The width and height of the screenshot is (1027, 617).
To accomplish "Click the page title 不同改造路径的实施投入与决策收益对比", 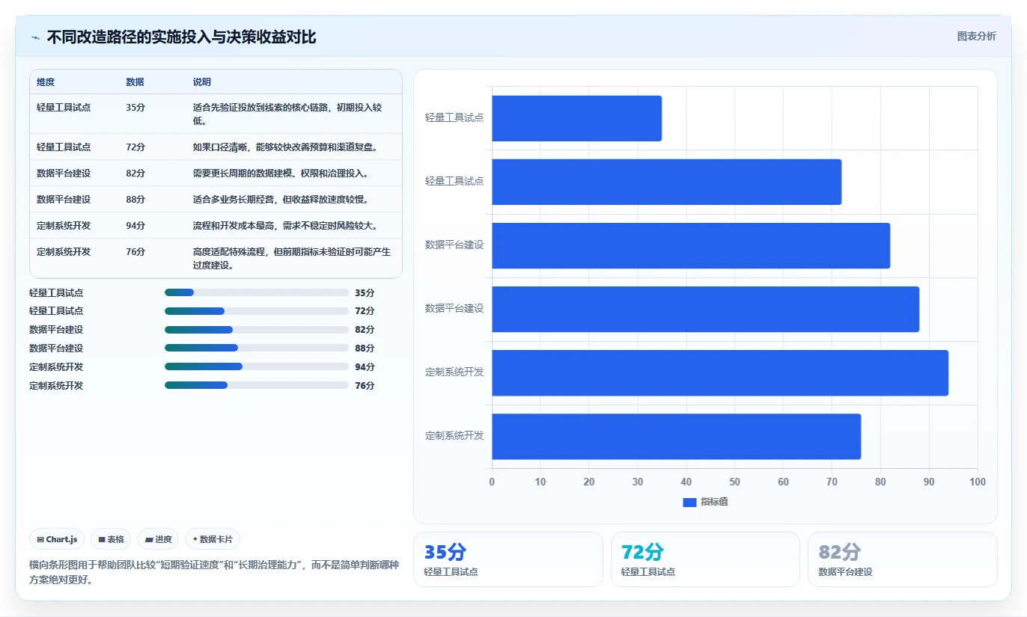I will point(181,37).
